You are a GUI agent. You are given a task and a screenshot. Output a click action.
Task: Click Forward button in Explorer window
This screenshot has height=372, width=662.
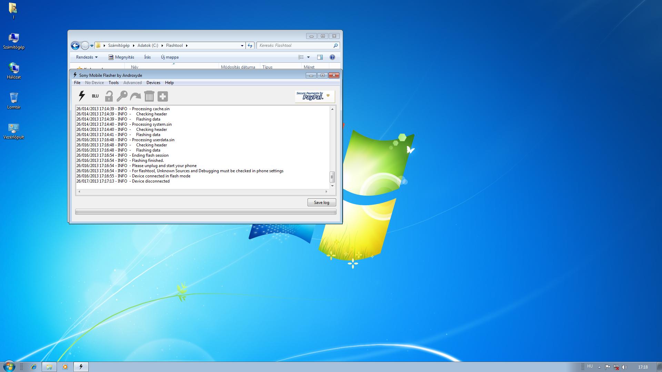pos(85,45)
